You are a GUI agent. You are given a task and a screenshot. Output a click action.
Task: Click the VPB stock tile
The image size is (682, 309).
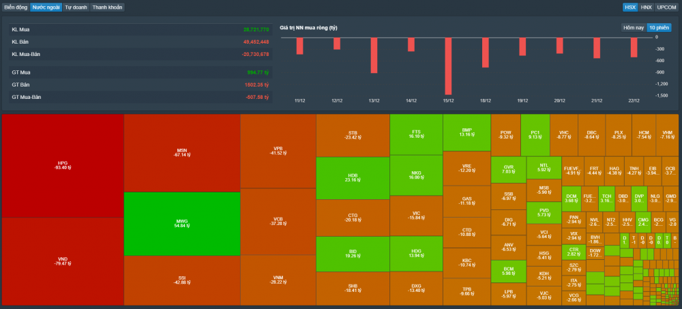pyautogui.click(x=278, y=150)
